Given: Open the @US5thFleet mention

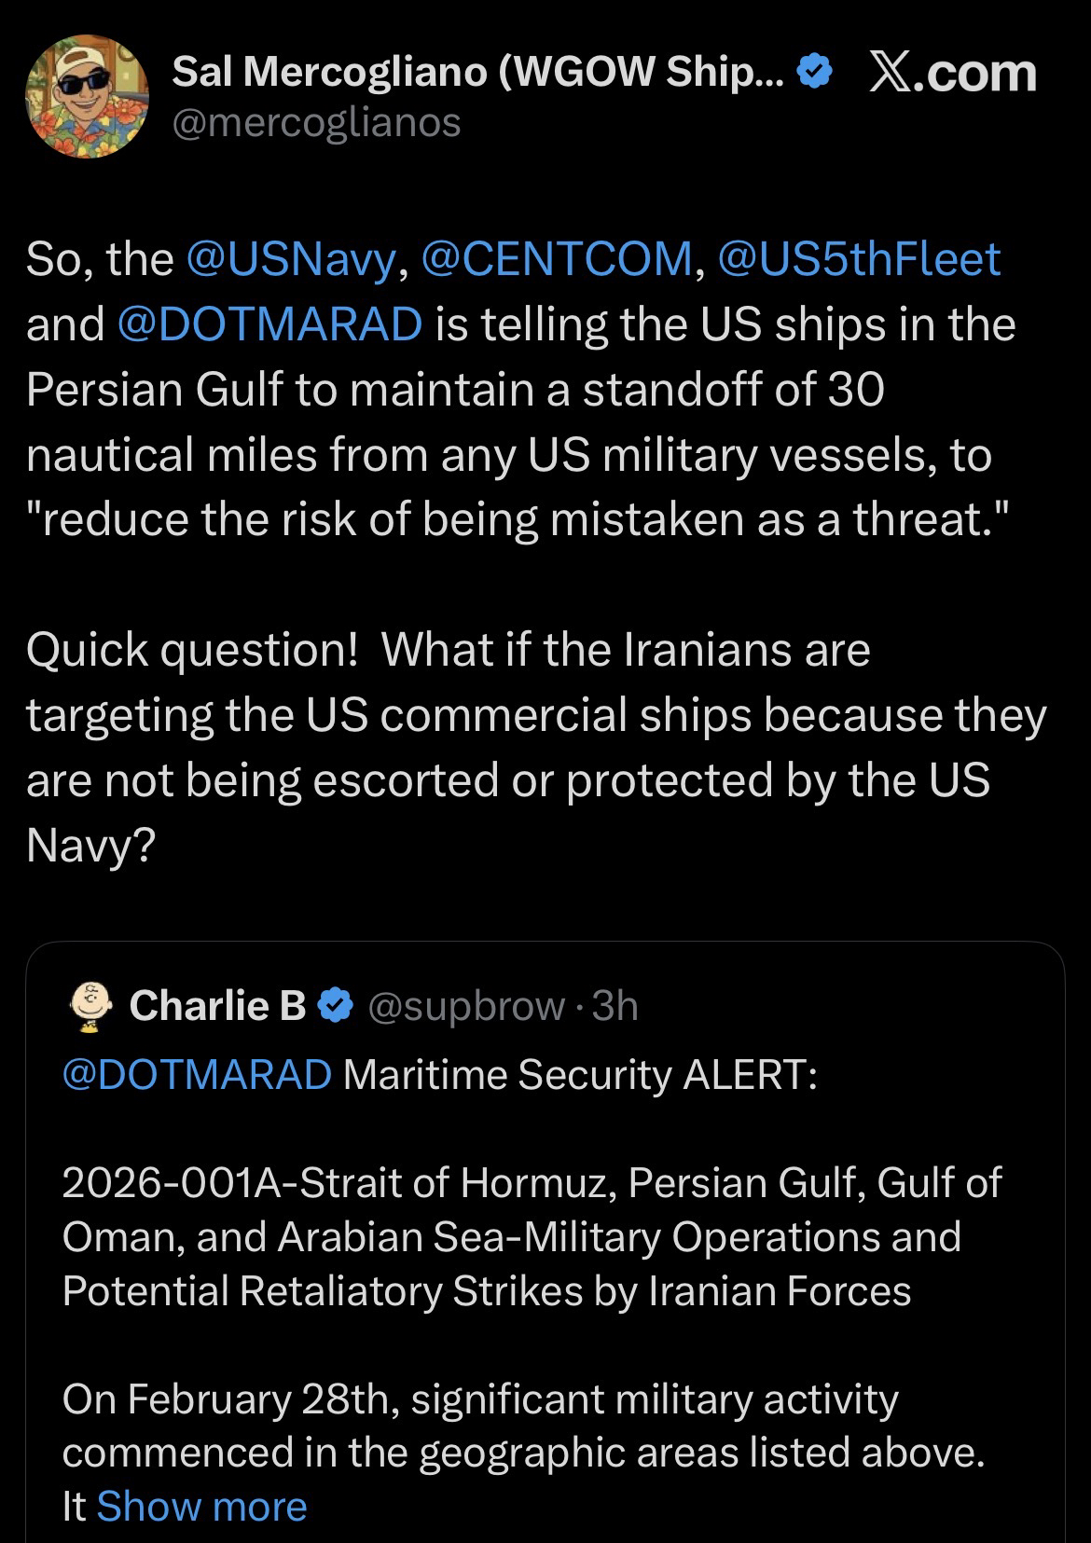Looking at the screenshot, I should pos(859,259).
